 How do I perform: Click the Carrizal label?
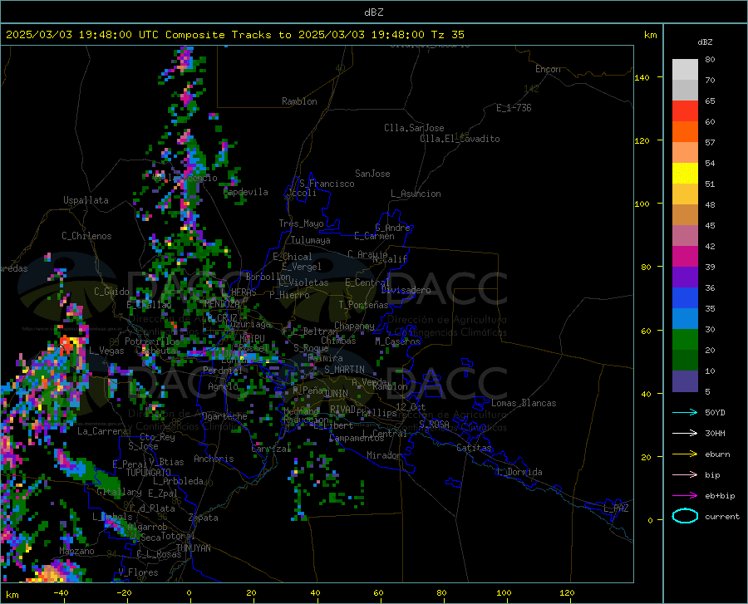(271, 449)
